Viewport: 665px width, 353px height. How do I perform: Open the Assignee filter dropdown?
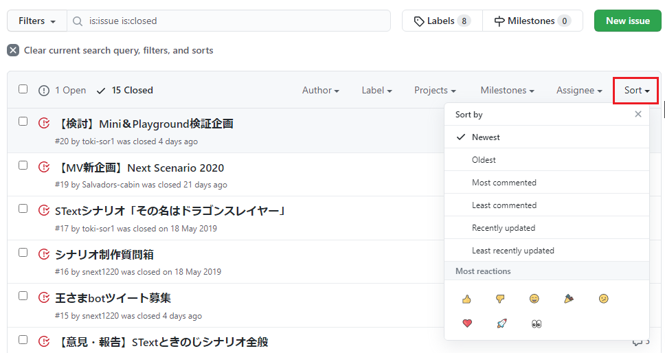(579, 90)
